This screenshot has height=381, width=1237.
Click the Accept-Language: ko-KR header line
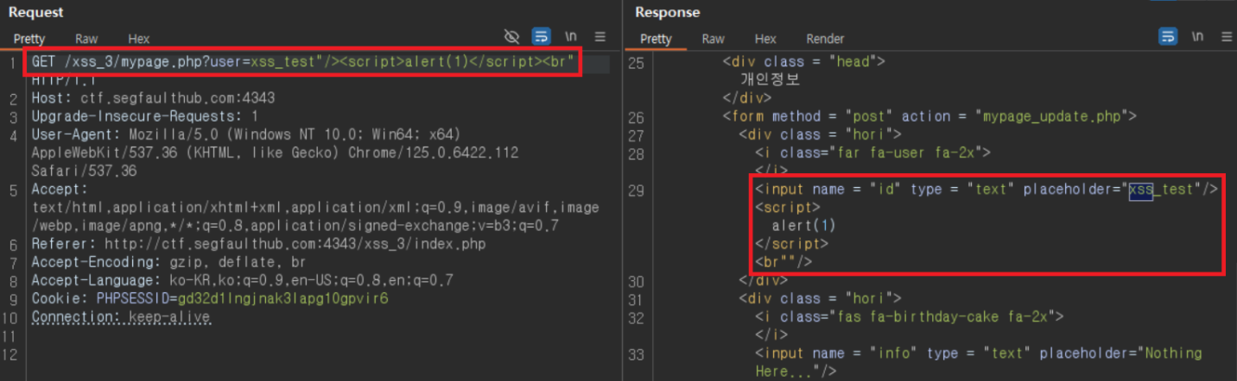tap(242, 280)
